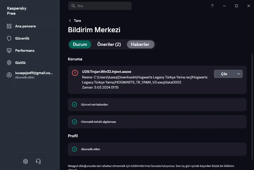
Task: Click the Performans monitor icon
Action: [x=9, y=50]
